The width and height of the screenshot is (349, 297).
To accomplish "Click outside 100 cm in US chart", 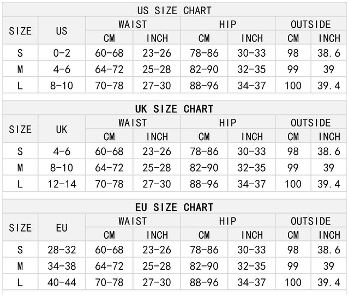I will tap(293, 86).
